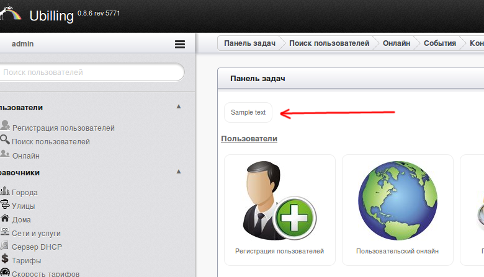Go to the Онлайн tab
This screenshot has width=484, height=277.
(396, 43)
